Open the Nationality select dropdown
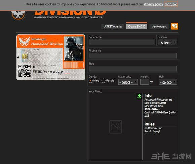 pos(128,82)
